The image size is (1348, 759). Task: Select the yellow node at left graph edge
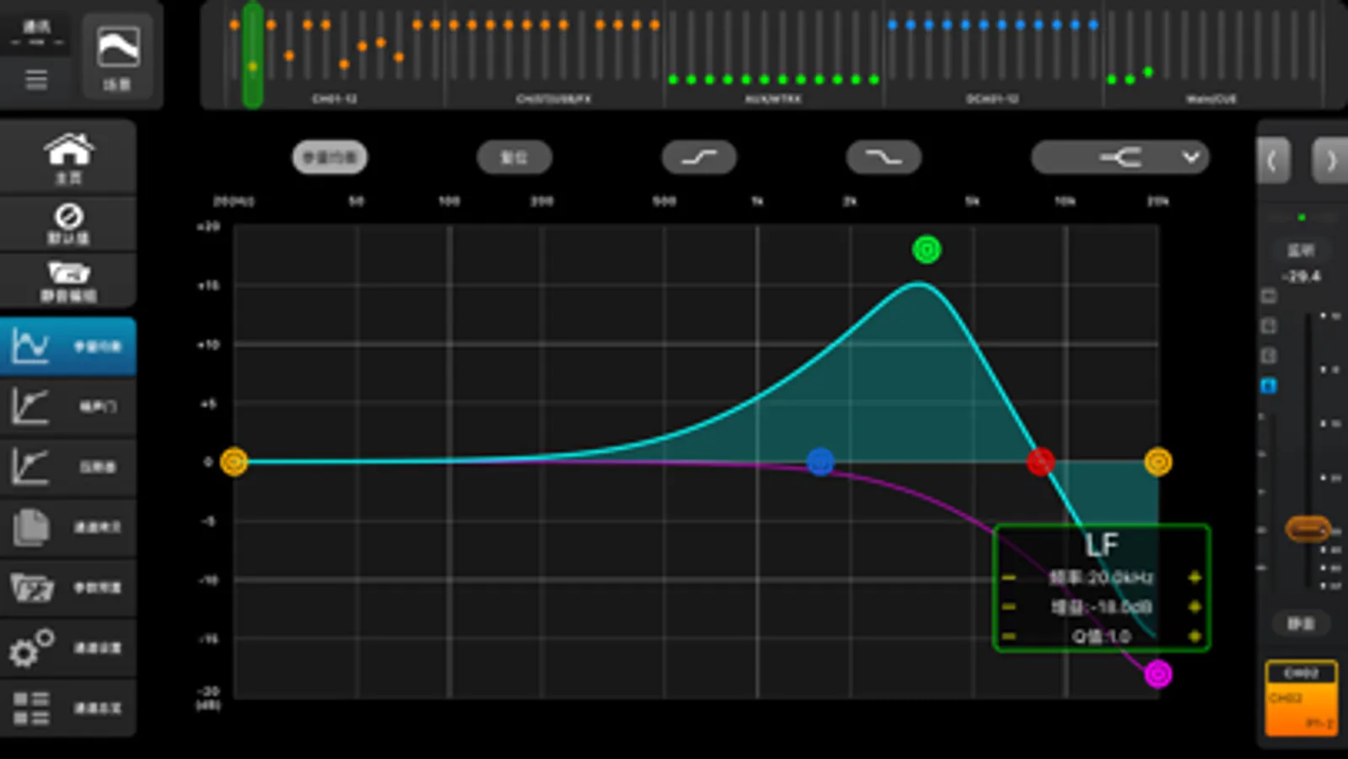(x=234, y=461)
